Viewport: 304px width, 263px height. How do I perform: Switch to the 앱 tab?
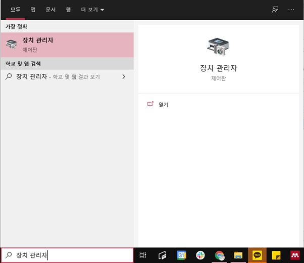[x=33, y=10]
